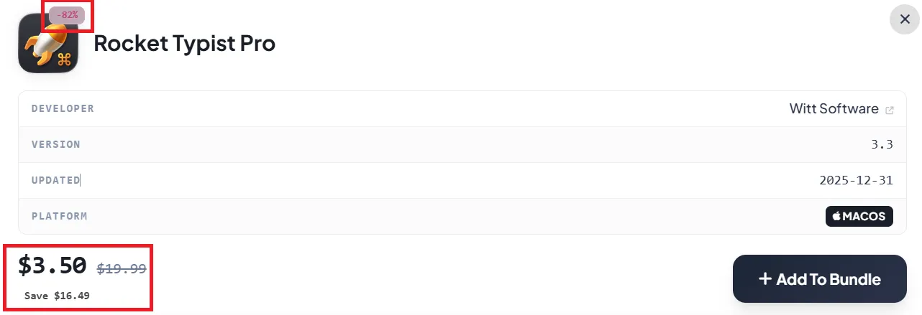The height and width of the screenshot is (315, 922).
Task: Click the UPDATED row label
Action: tap(56, 180)
